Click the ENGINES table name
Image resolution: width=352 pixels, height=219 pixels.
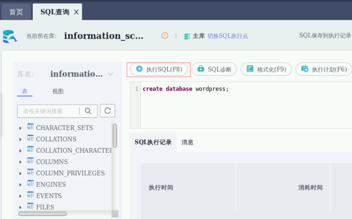51,185
